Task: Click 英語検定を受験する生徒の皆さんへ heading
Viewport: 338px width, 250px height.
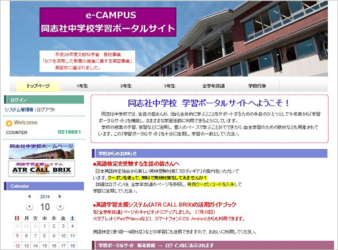Action: tap(136, 164)
